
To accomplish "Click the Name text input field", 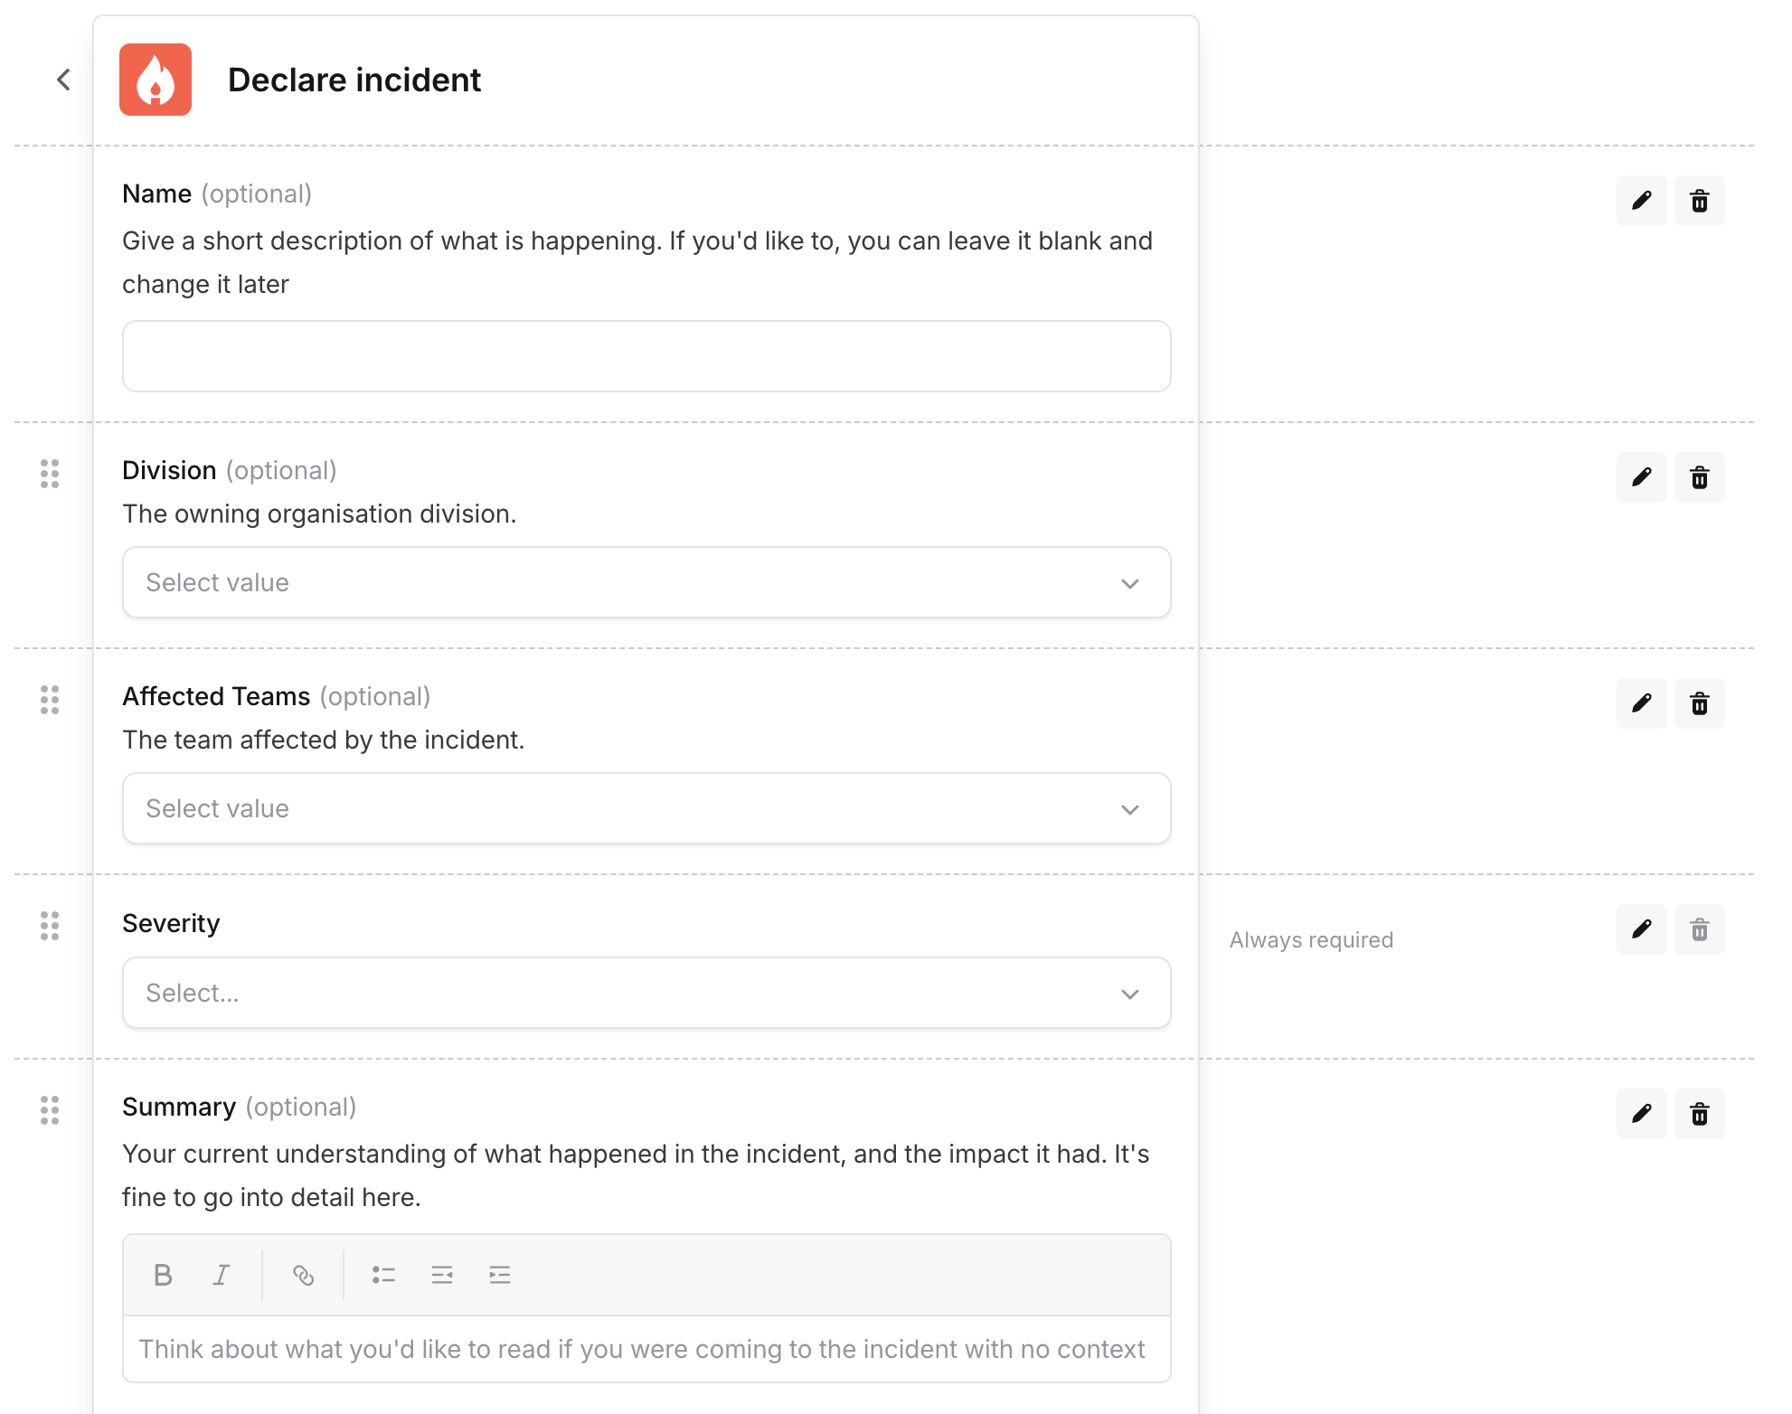I will click(x=646, y=356).
